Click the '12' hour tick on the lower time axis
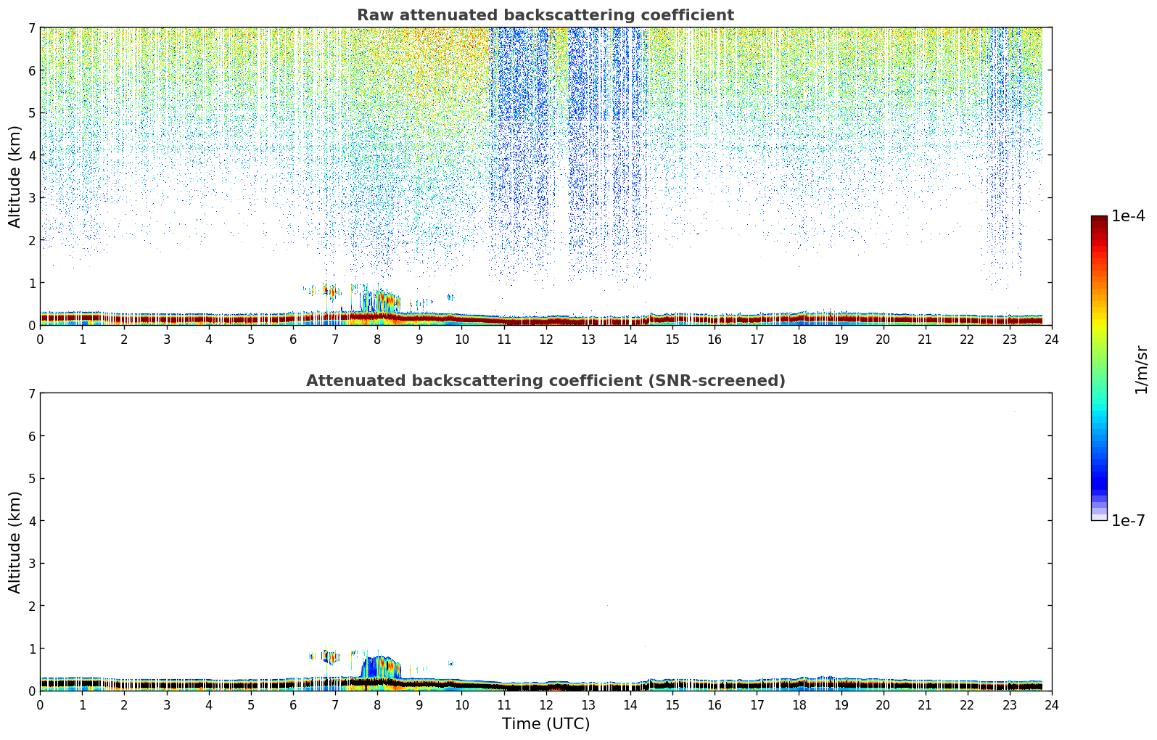Image resolution: width=1157 pixels, height=740 pixels. point(545,705)
